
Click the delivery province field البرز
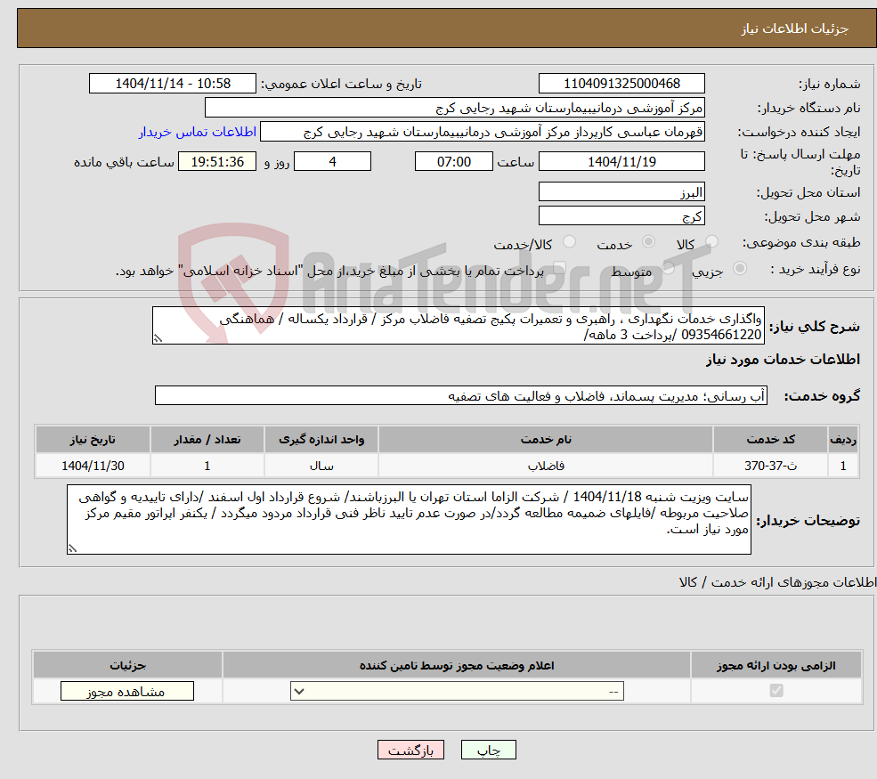[x=621, y=191]
